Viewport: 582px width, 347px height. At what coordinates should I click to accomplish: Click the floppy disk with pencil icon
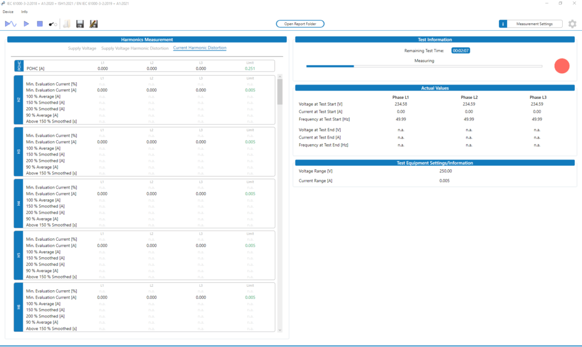94,24
